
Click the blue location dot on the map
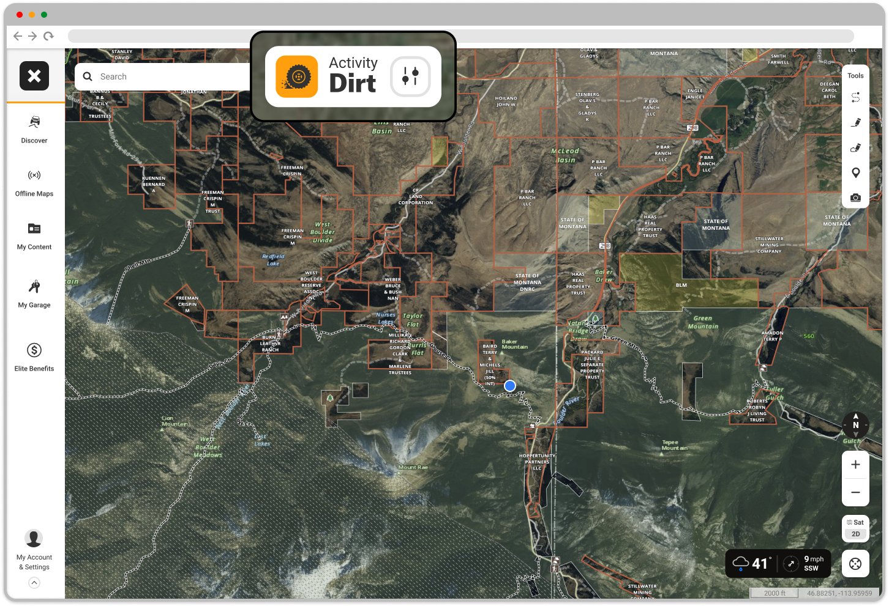[509, 386]
